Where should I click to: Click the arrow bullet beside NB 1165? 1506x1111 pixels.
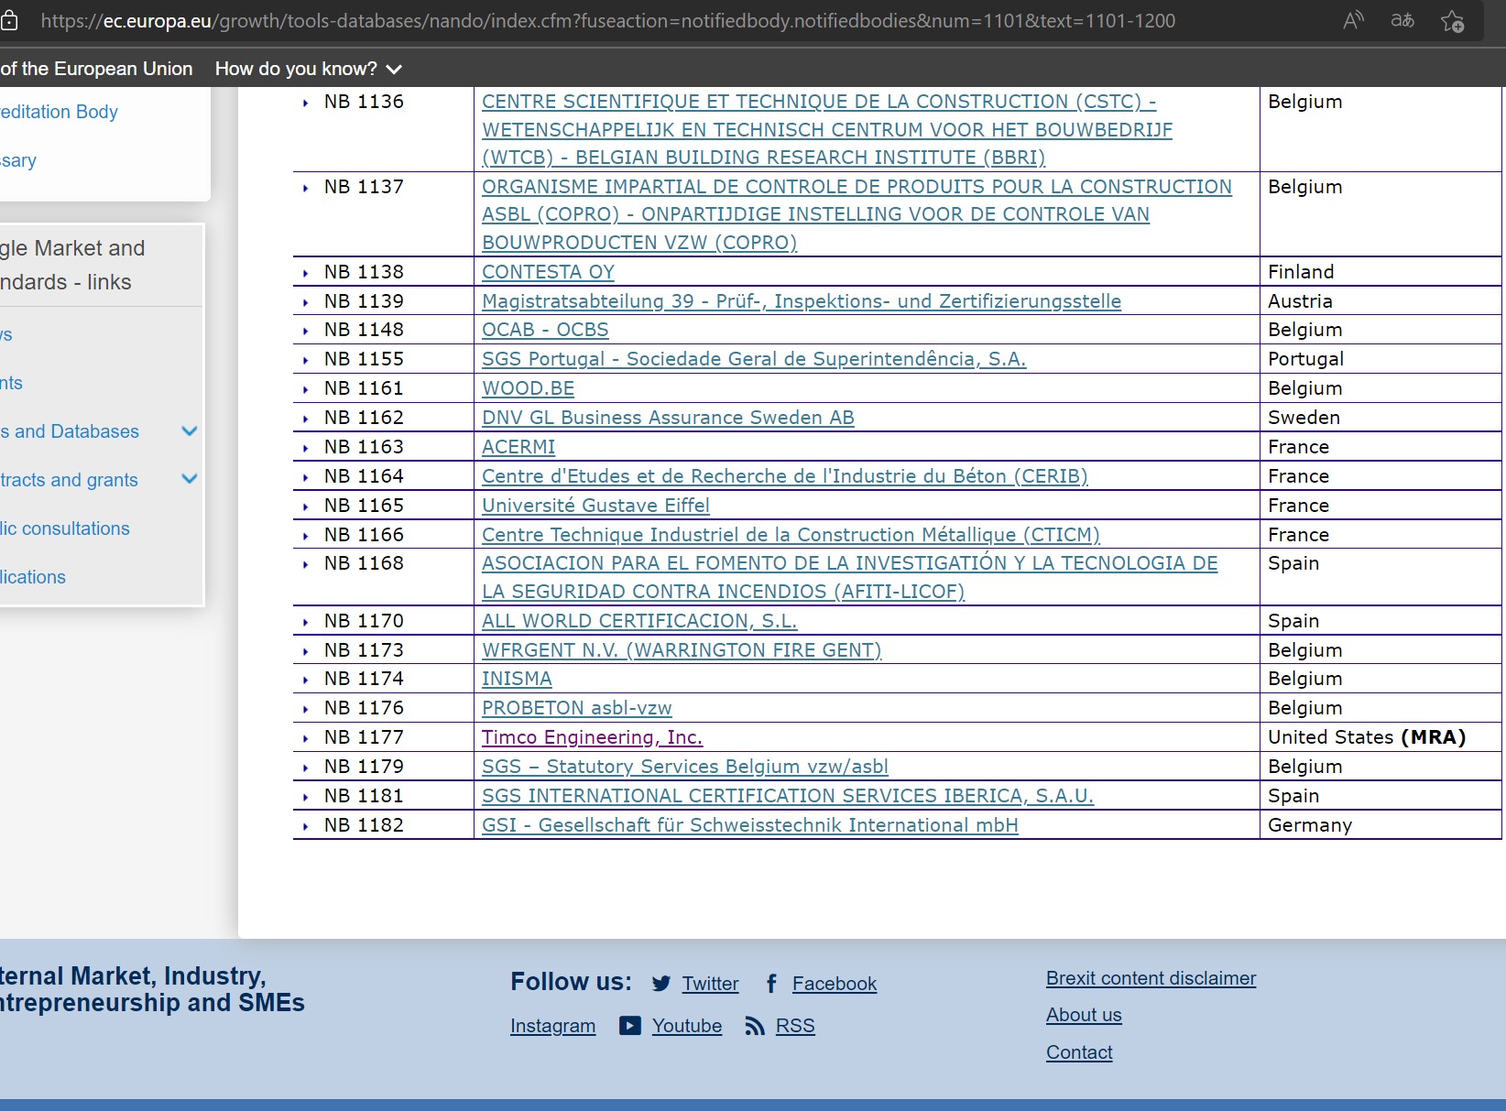tap(306, 506)
